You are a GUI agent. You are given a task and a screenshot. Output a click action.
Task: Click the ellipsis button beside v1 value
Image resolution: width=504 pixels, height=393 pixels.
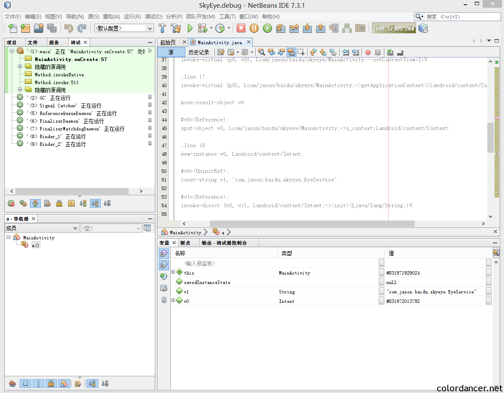489,291
